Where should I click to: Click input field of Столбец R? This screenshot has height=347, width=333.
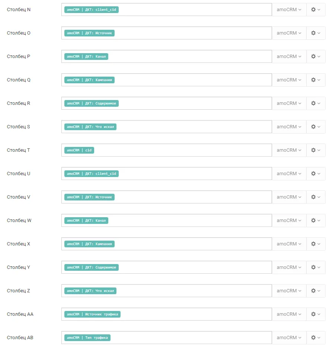click(x=167, y=103)
